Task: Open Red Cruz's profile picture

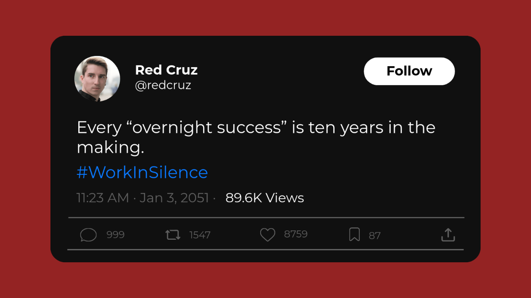Action: click(97, 79)
